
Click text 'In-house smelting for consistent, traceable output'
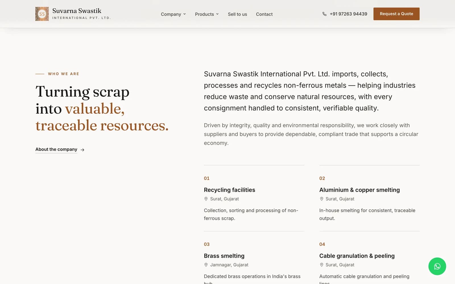click(x=367, y=214)
